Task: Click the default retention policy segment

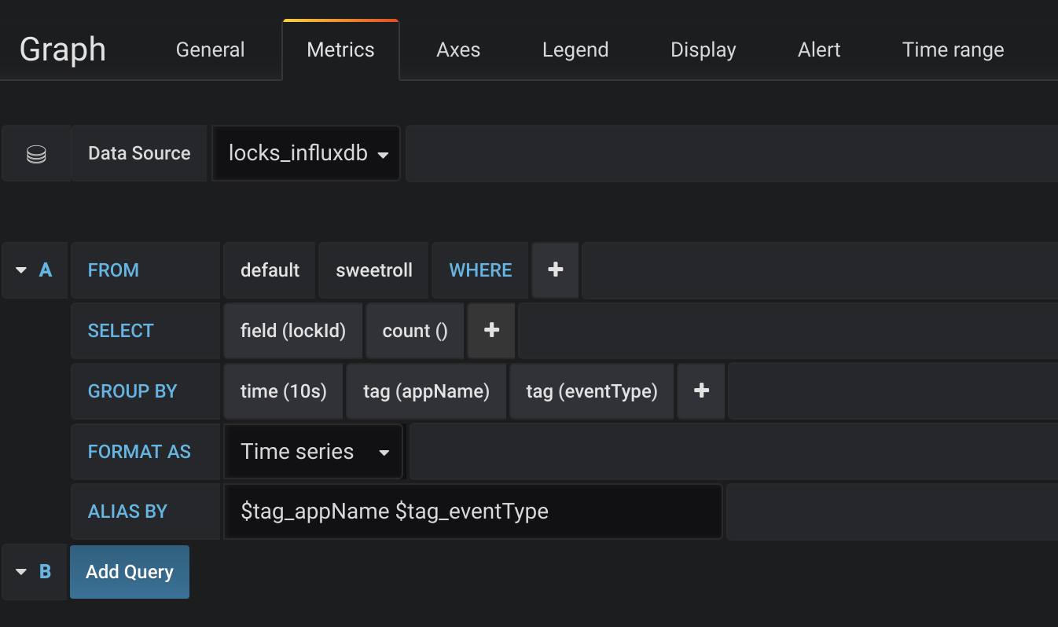Action: 270,270
